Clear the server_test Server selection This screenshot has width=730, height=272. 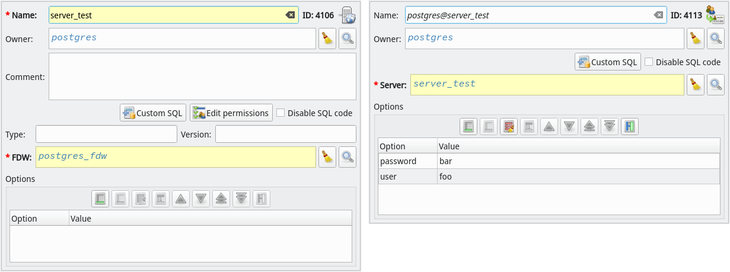click(696, 85)
